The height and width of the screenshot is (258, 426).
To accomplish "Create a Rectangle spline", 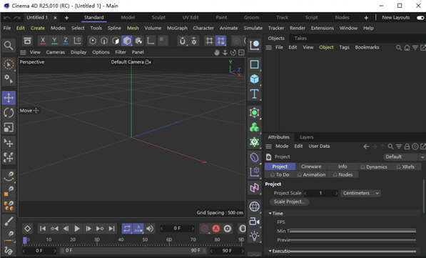I will 254,64.
